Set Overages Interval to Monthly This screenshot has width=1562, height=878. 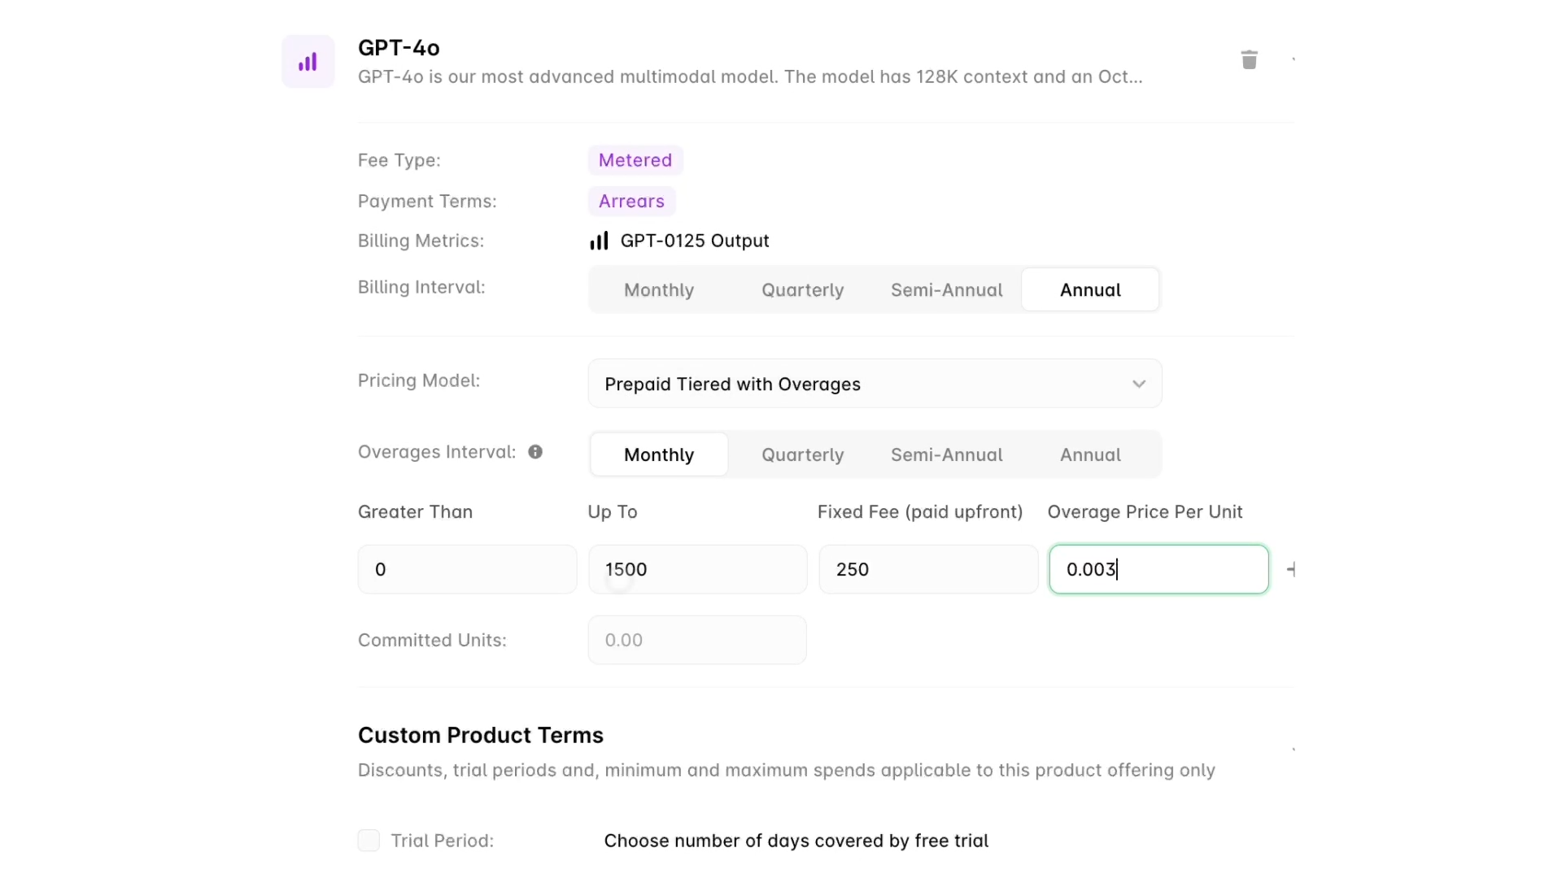(659, 455)
